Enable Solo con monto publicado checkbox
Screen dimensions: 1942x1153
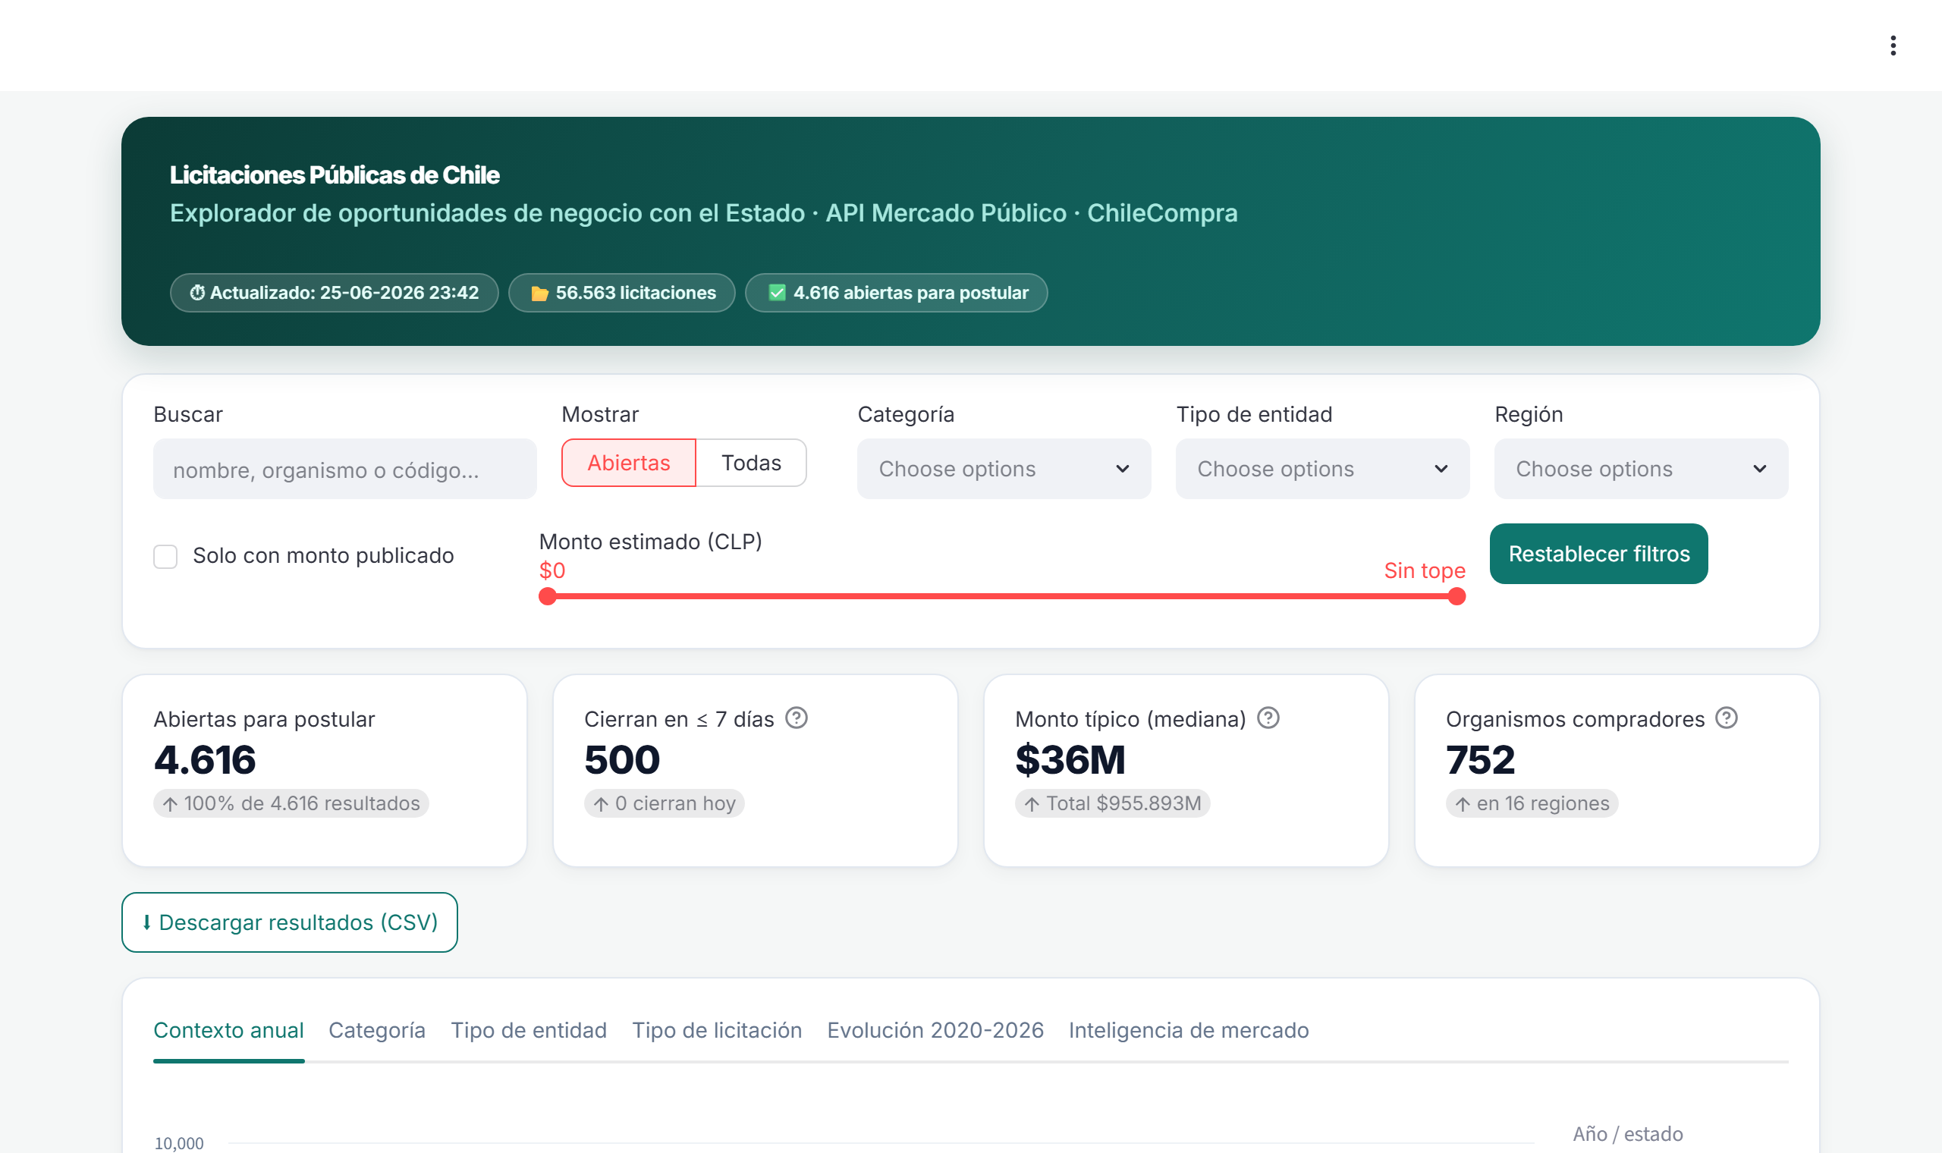click(x=165, y=556)
